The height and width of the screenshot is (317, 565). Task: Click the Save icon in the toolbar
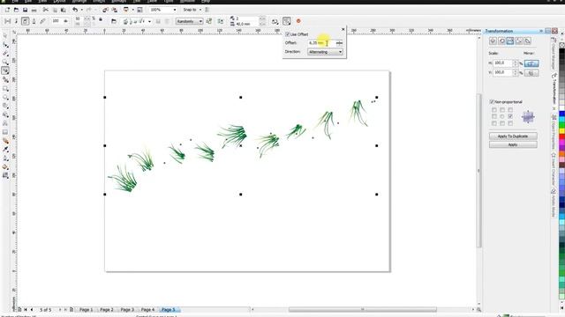click(x=26, y=10)
